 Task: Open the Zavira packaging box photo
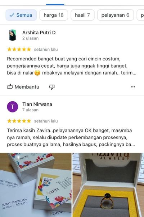[36, 185]
